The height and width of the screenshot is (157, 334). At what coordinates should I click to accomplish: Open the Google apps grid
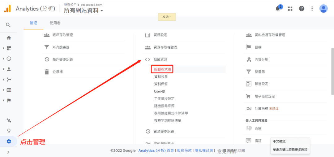point(290,9)
